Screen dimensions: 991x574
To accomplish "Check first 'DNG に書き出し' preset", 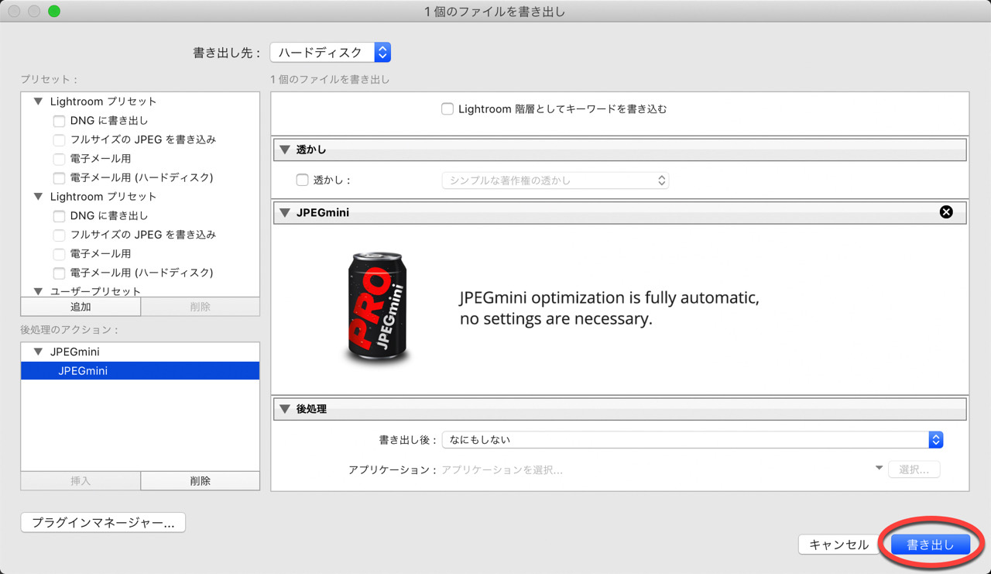I will 59,121.
